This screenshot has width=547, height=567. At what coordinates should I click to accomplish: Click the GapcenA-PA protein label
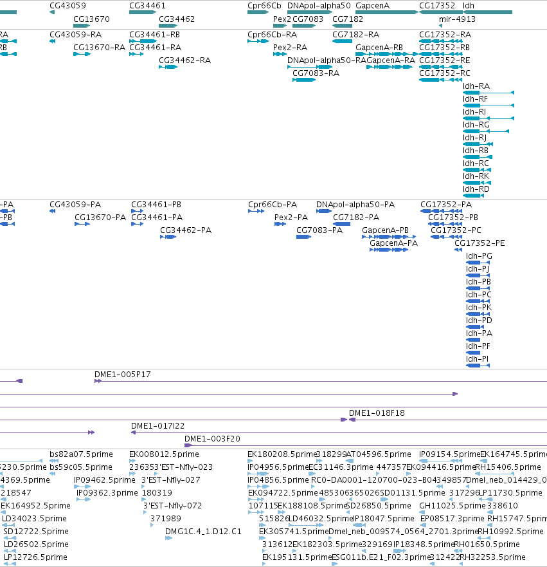click(x=393, y=243)
